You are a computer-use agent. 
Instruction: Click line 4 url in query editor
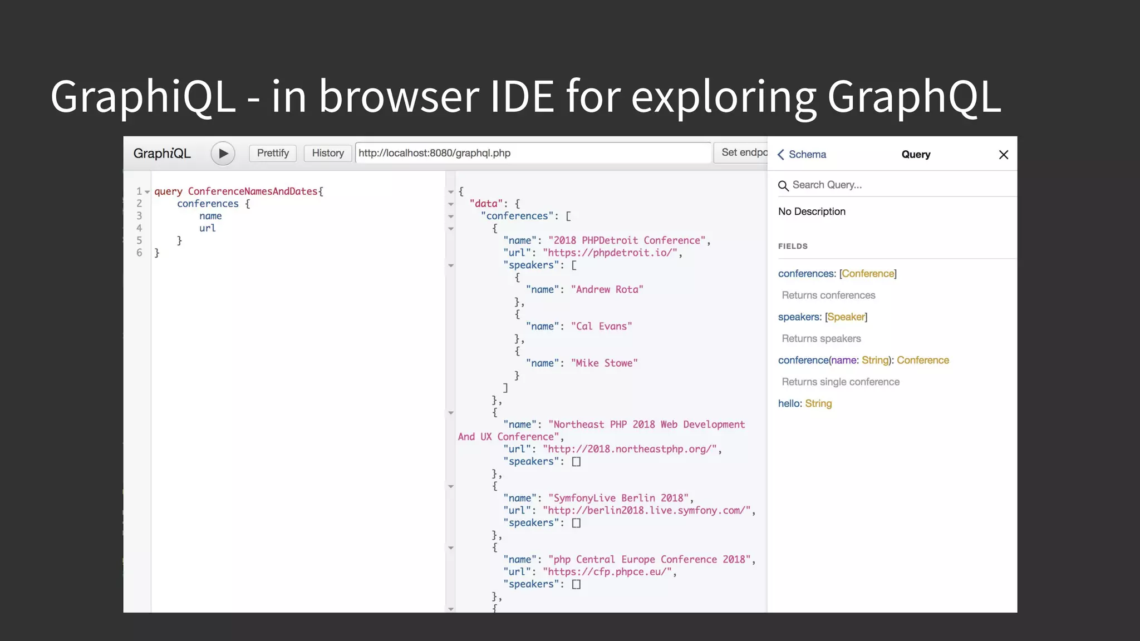click(207, 228)
